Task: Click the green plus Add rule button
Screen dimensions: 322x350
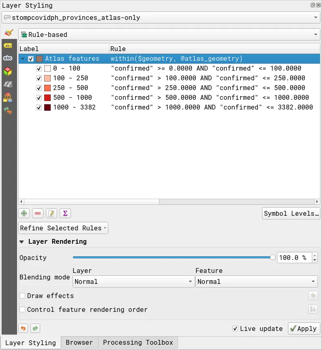Action: click(24, 213)
